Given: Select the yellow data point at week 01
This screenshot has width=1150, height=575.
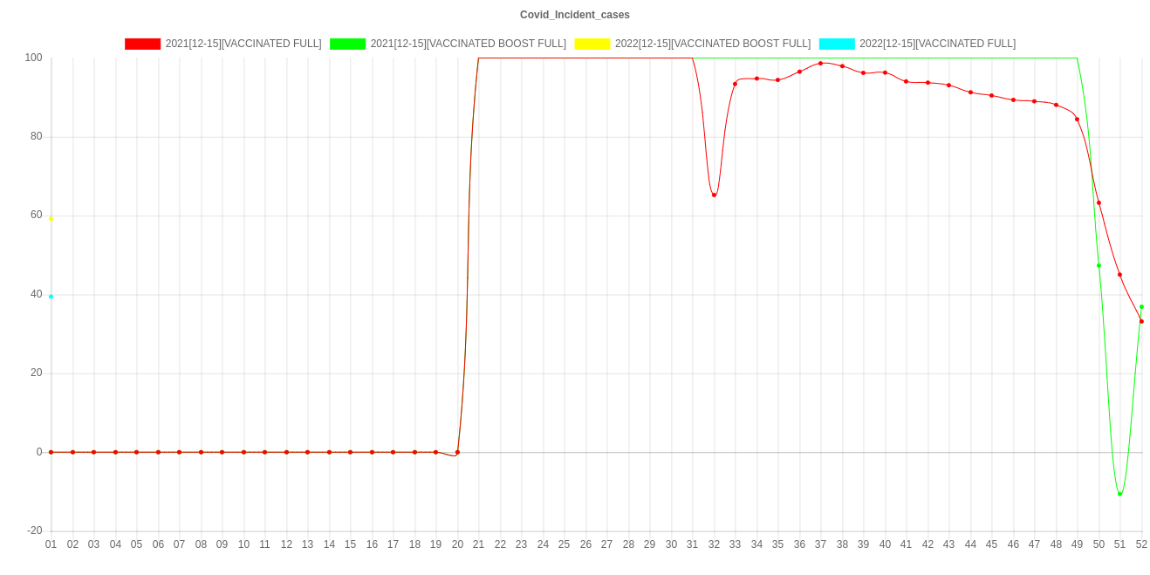Looking at the screenshot, I should tap(51, 219).
